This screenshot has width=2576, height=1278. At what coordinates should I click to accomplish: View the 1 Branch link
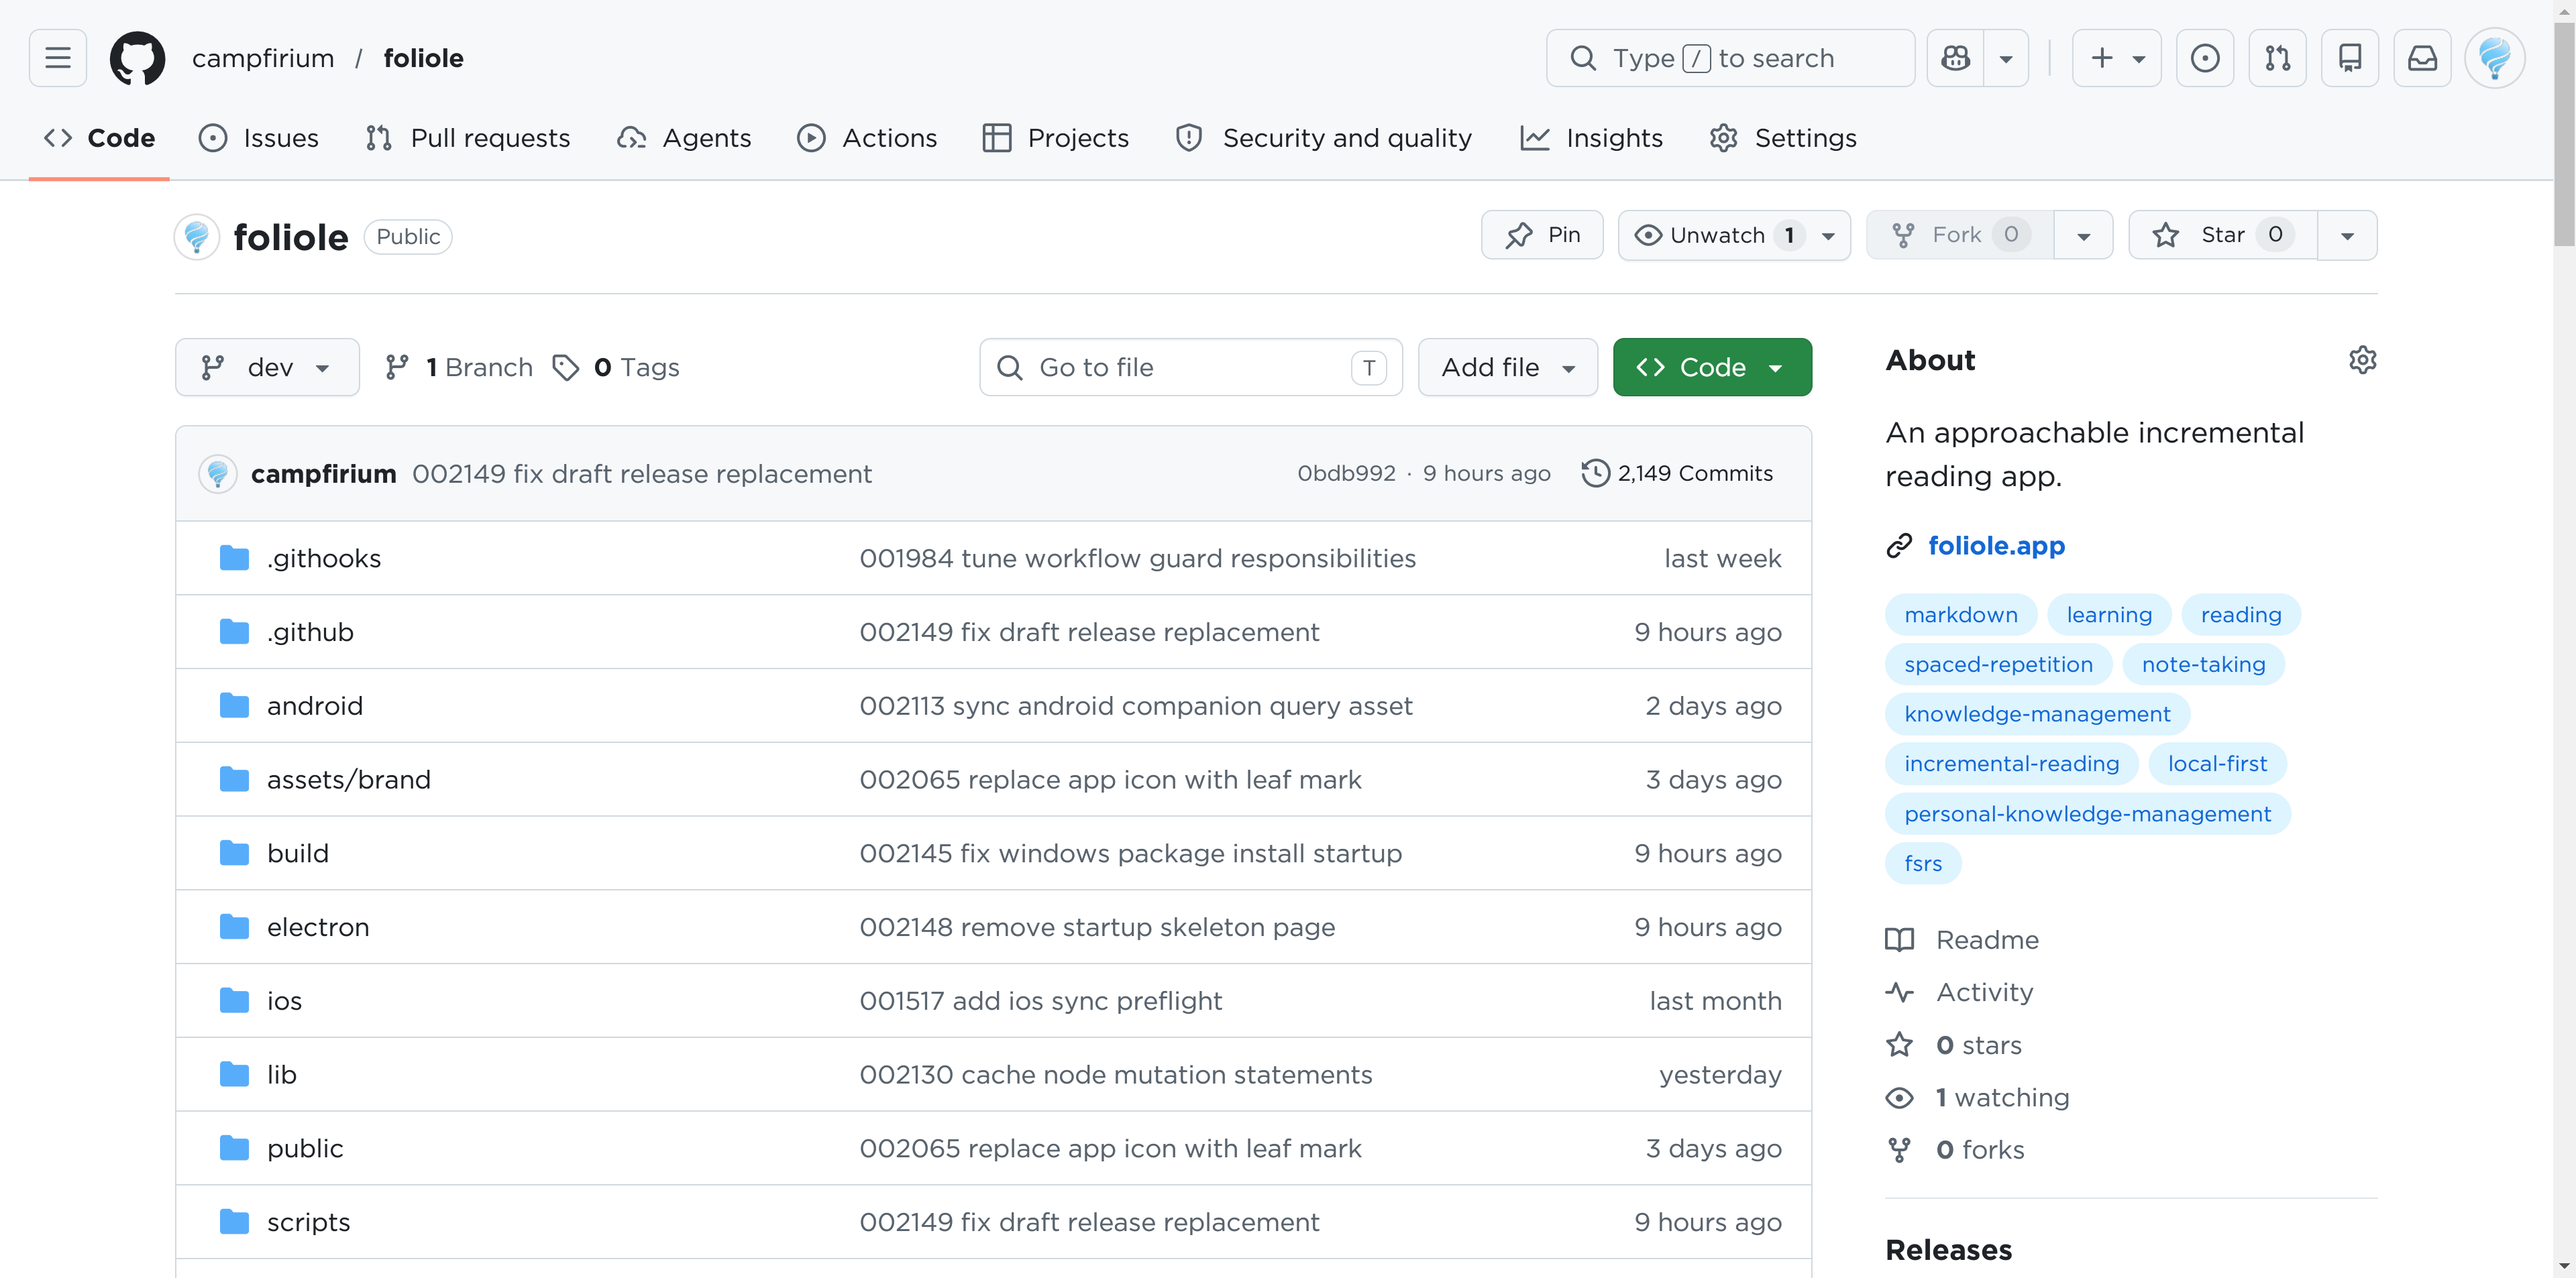click(x=459, y=367)
